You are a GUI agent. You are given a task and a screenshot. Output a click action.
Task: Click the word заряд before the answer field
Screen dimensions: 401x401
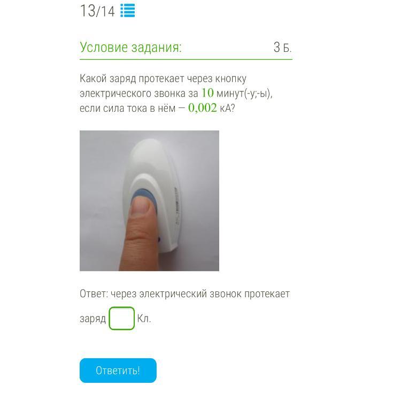click(93, 319)
